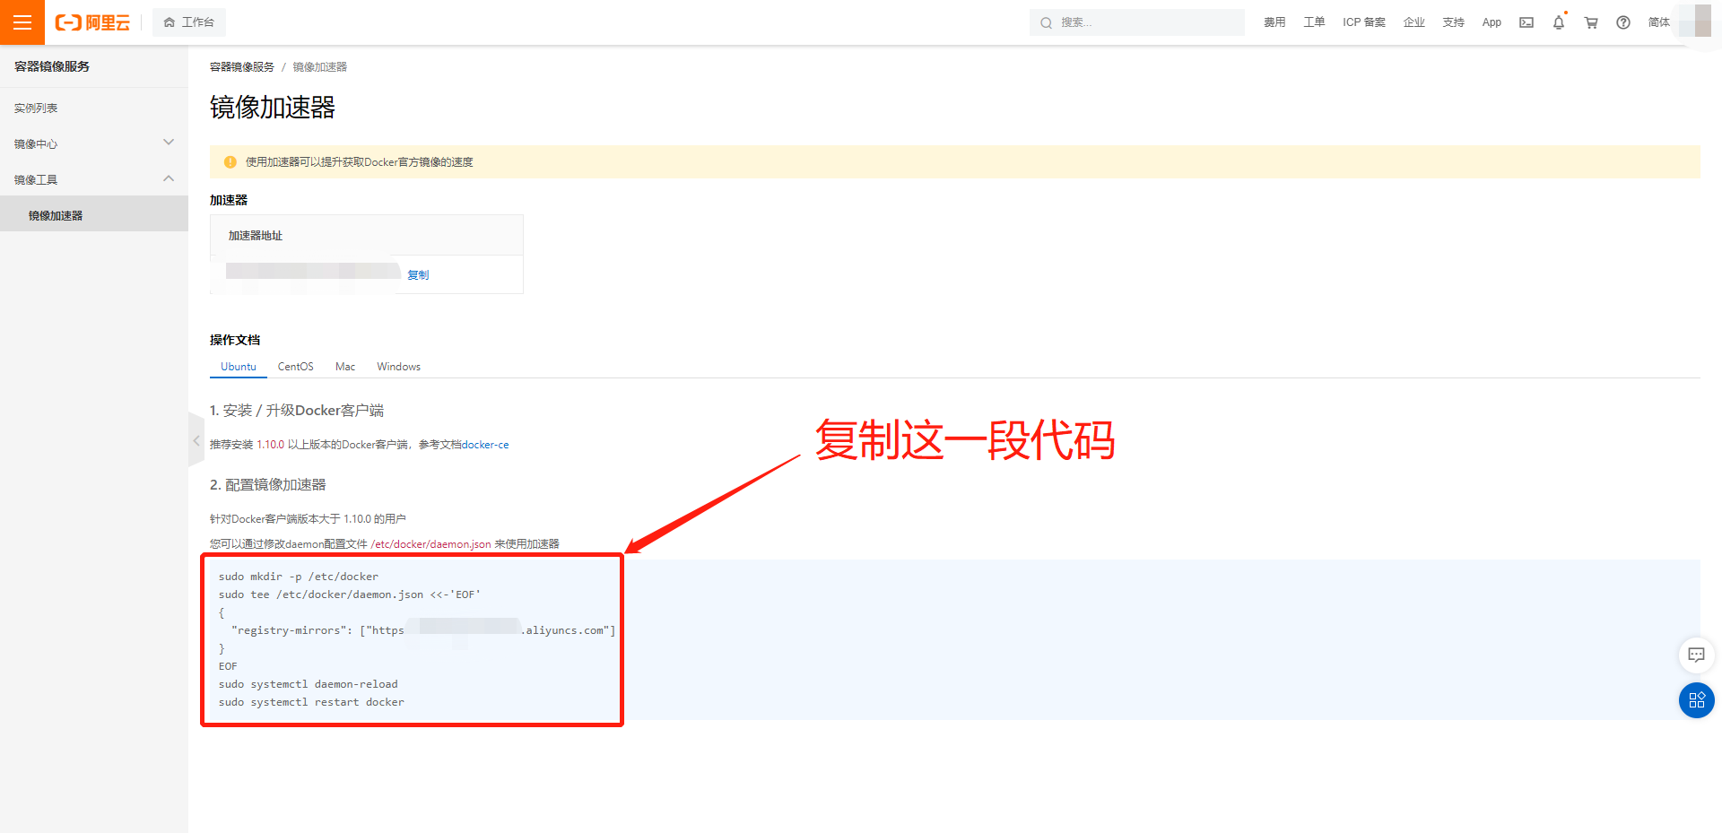Screen dimensions: 1722x833
Task: Click the /etc/docker/daemon.json path text
Action: pyautogui.click(x=430, y=544)
